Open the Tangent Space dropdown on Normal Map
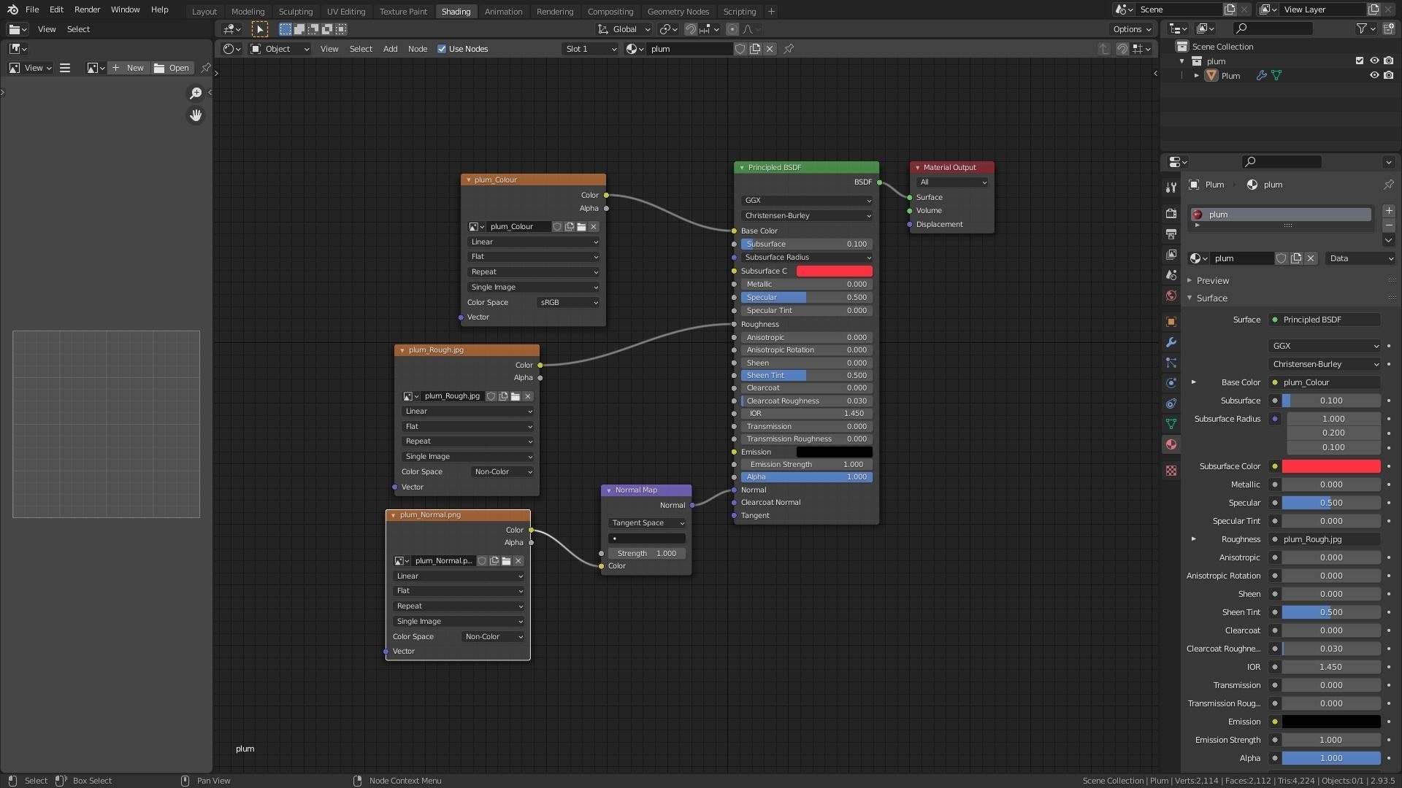 click(646, 523)
